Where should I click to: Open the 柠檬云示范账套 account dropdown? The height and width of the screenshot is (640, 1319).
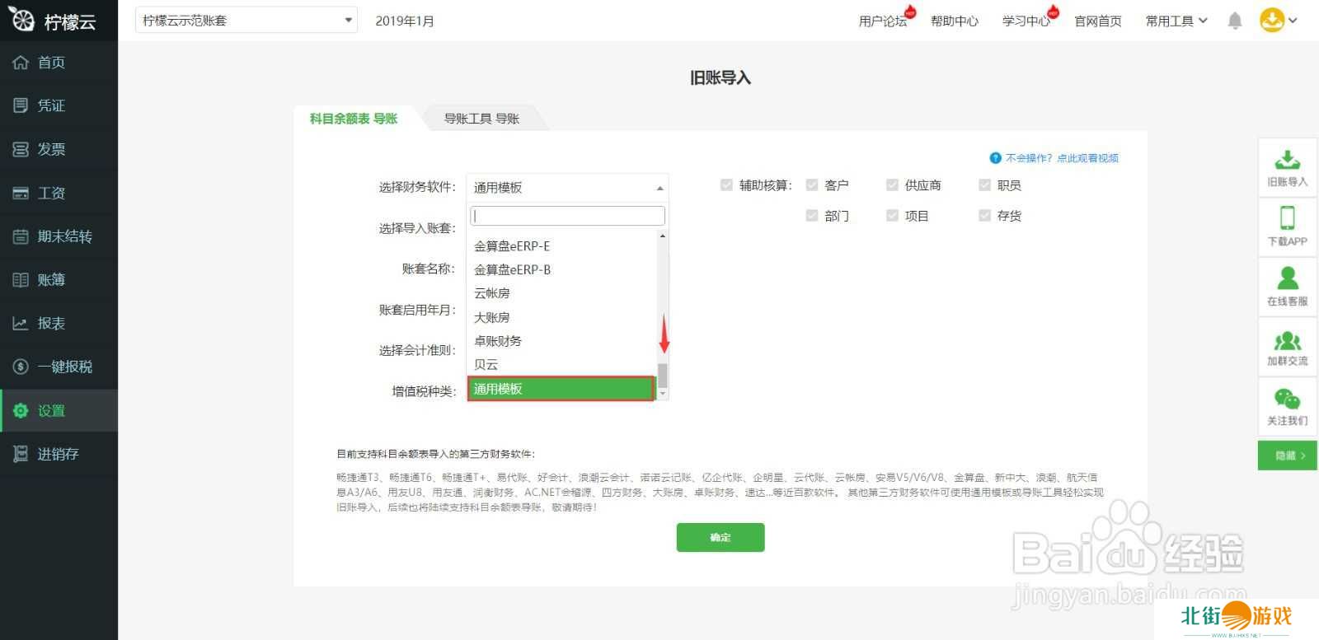click(x=246, y=21)
